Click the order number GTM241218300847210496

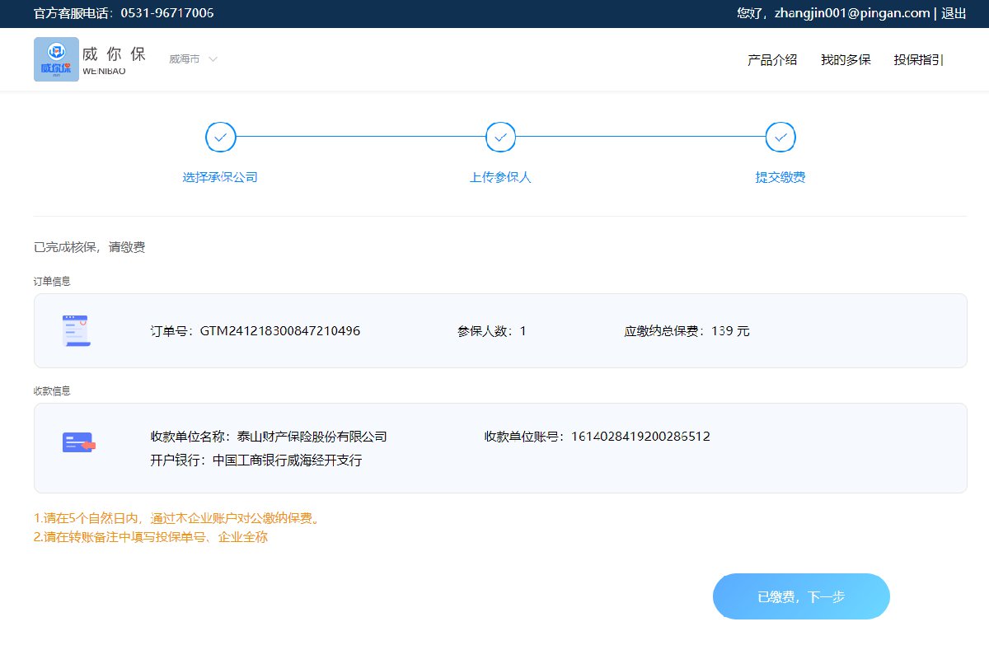point(280,331)
